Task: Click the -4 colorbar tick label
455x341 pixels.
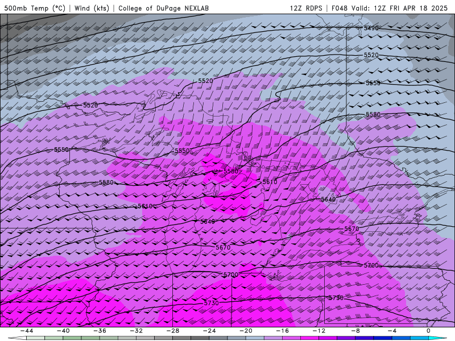Action: (x=392, y=331)
